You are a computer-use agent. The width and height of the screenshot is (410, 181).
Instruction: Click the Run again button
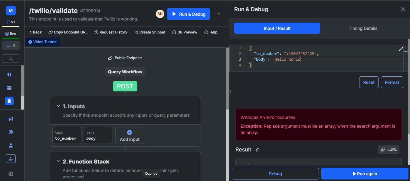pos(365,174)
